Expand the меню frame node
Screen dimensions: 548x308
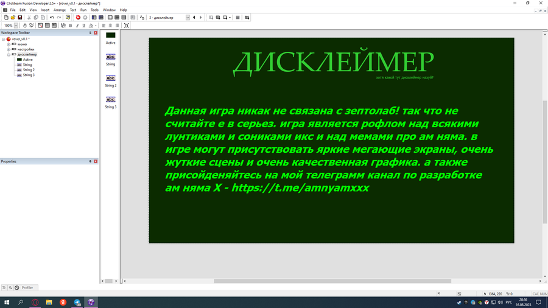coord(9,44)
